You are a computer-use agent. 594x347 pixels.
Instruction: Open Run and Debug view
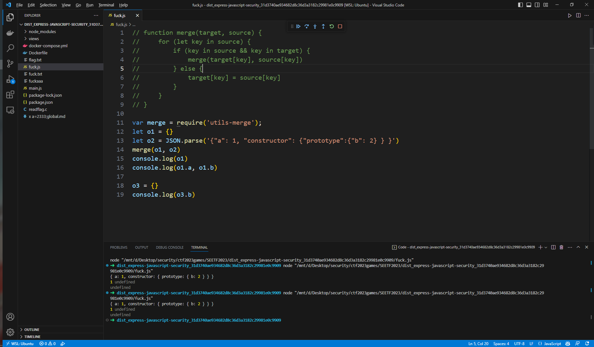pyautogui.click(x=10, y=79)
